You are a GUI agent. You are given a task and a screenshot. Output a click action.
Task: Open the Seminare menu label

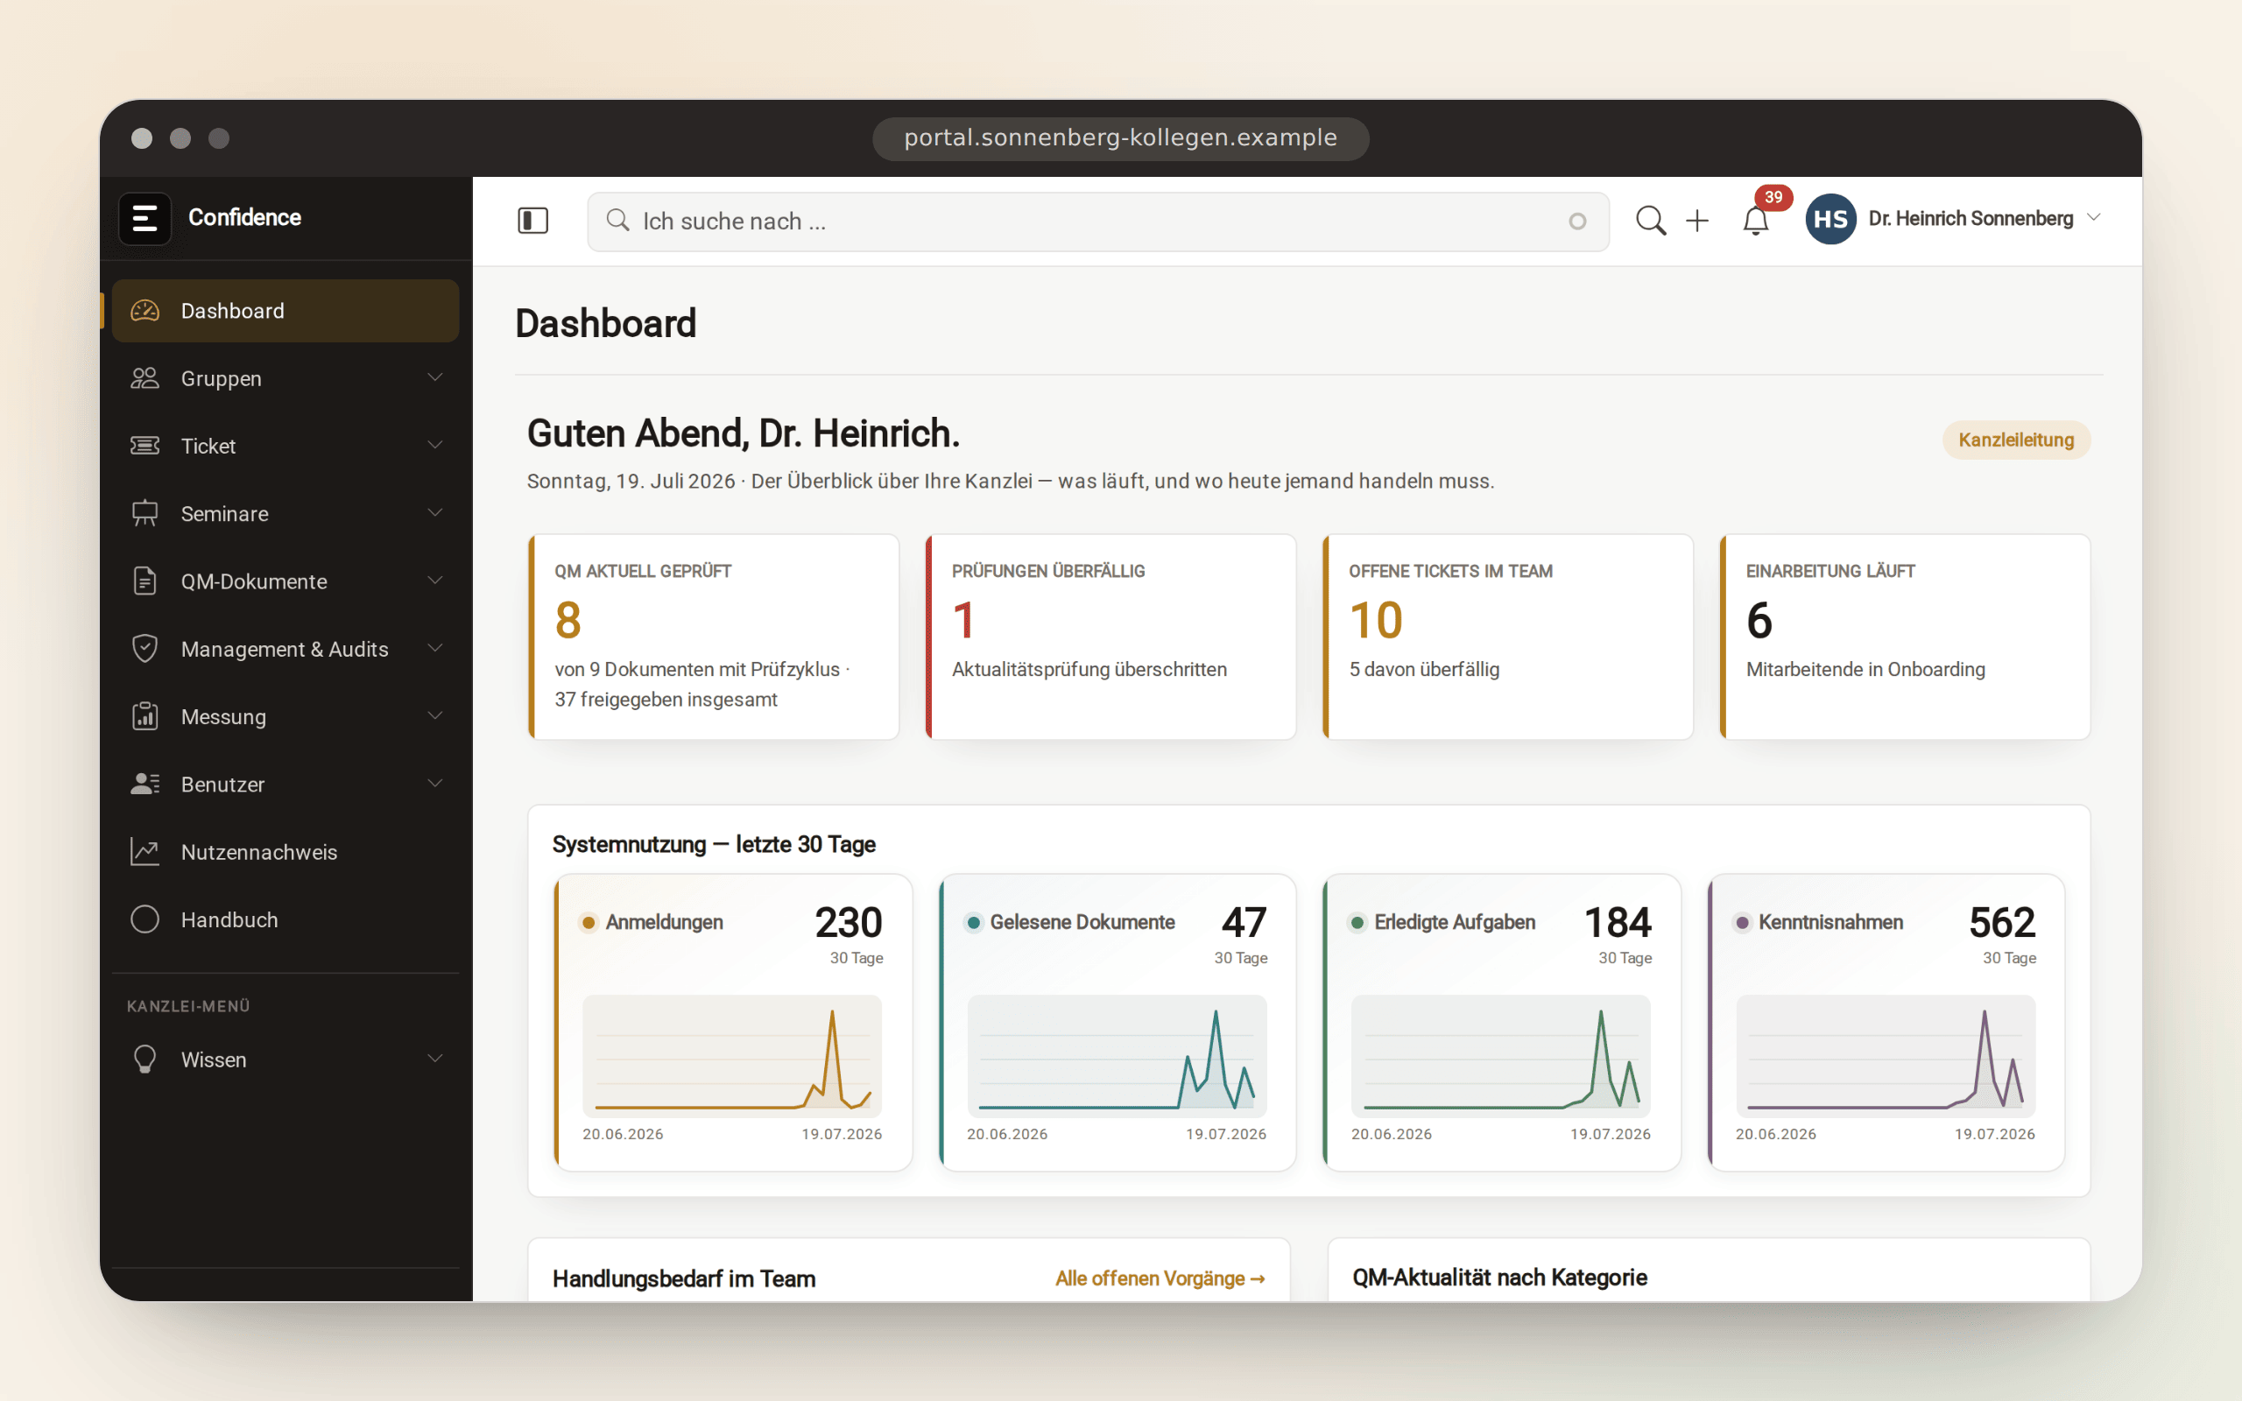point(225,513)
